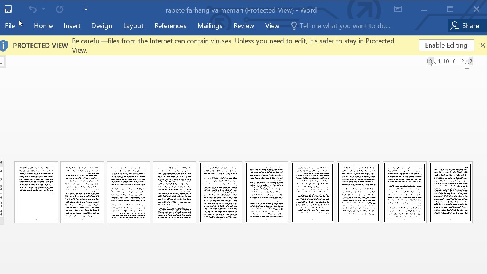Click the Undo arrow icon
Image resolution: width=487 pixels, height=274 pixels.
point(33,9)
